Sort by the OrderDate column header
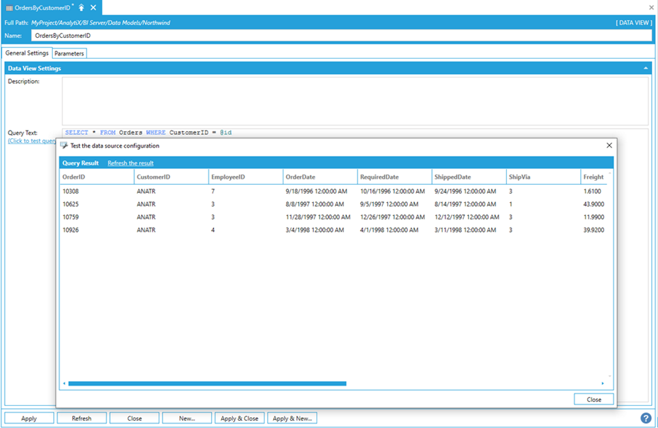The height and width of the screenshot is (428, 658). pyautogui.click(x=319, y=177)
